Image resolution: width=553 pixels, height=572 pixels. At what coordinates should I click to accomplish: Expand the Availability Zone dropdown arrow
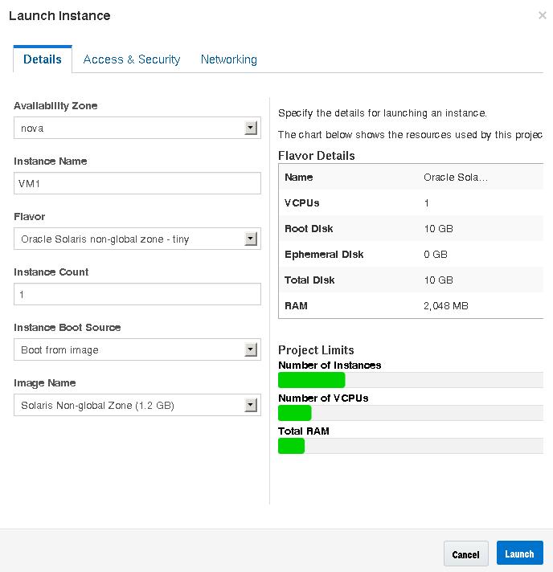coord(251,128)
